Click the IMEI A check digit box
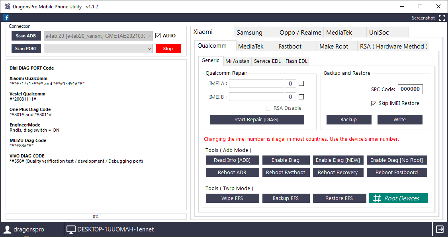 (x=290, y=84)
